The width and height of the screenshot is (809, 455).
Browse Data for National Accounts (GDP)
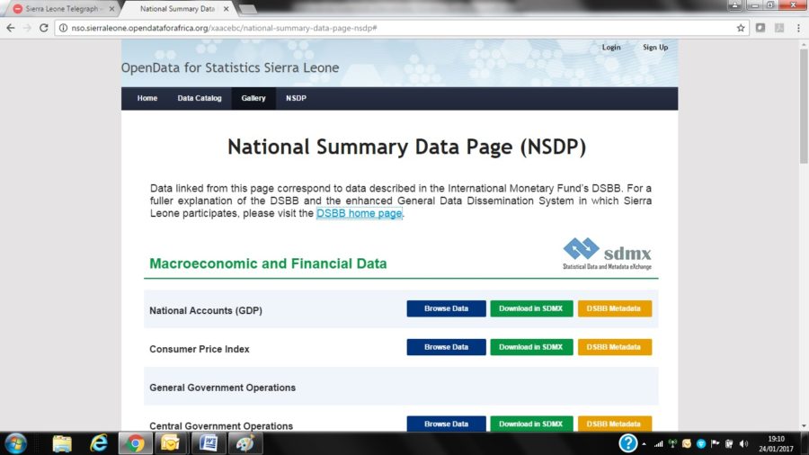(x=446, y=308)
